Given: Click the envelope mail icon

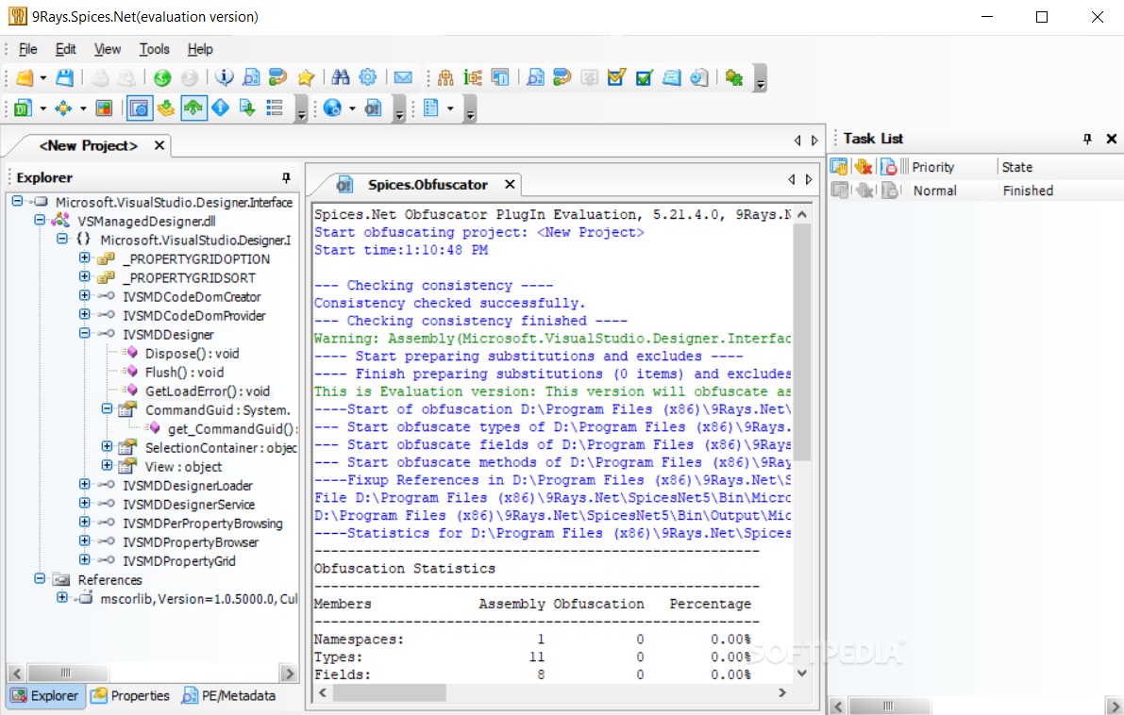Looking at the screenshot, I should (404, 77).
